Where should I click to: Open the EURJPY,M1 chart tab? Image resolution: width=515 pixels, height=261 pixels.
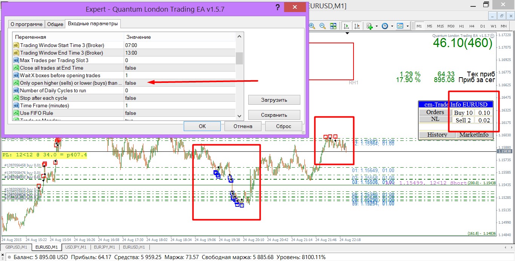(105, 247)
